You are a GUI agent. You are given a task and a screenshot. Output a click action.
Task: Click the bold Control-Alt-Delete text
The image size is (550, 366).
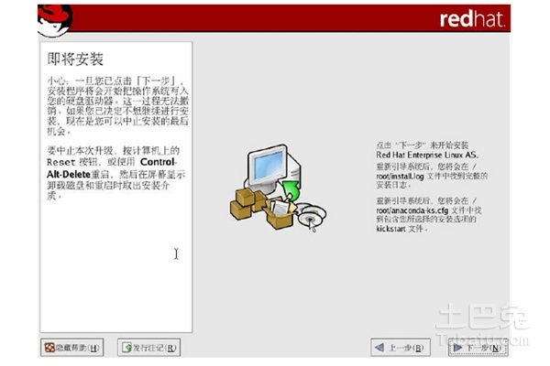pos(112,167)
